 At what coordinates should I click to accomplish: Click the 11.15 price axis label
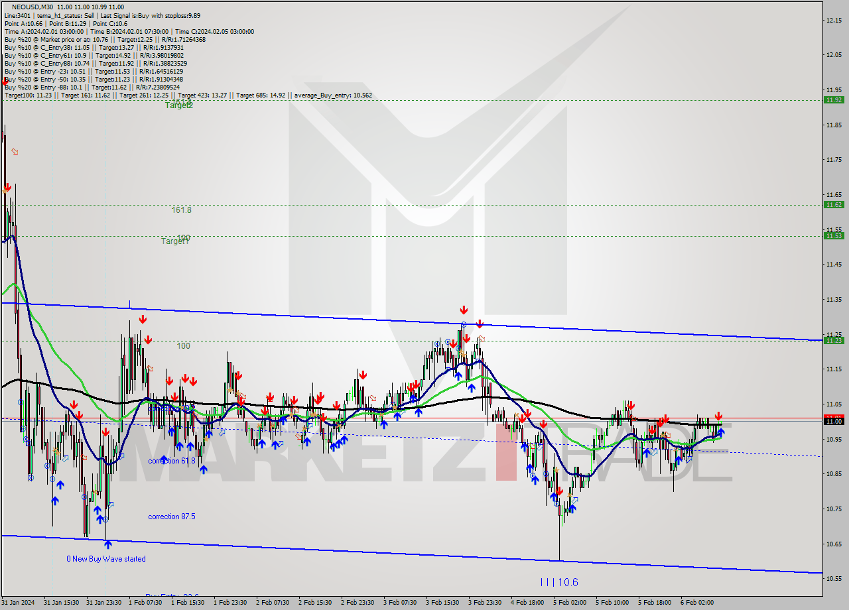point(834,369)
